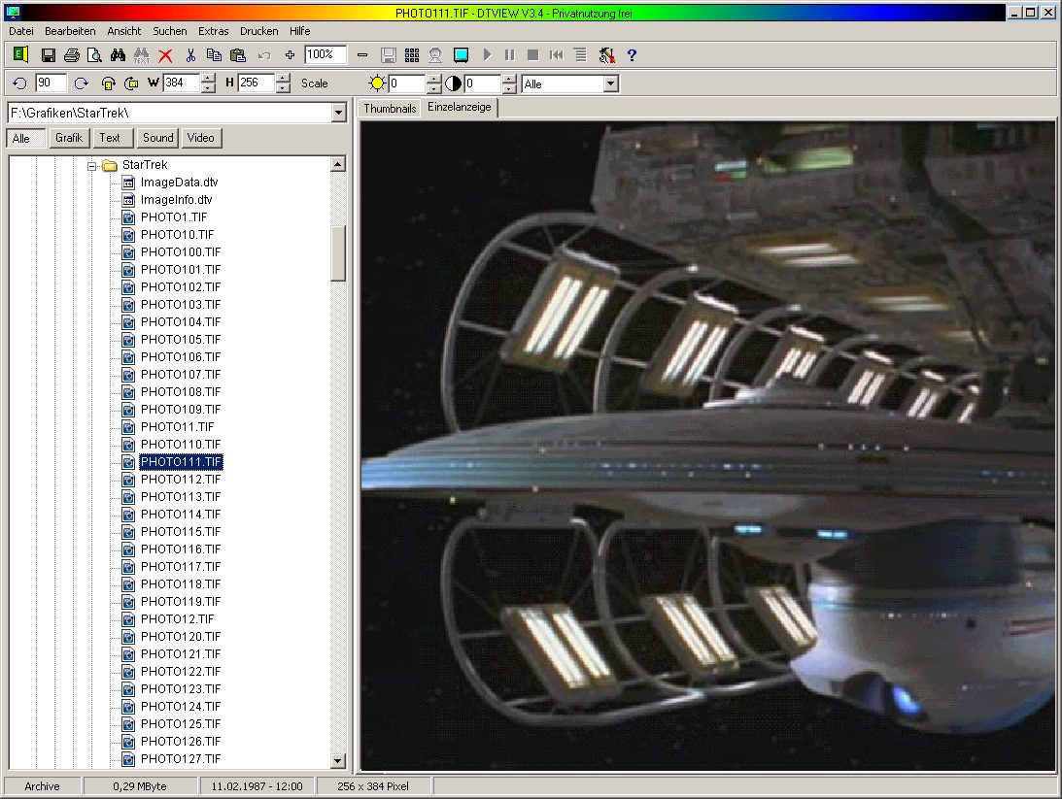Click the yellow sun brightness icon

[x=377, y=83]
